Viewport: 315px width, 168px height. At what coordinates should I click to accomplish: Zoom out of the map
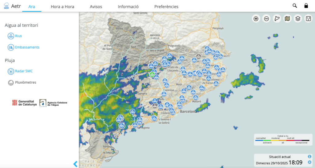pyautogui.click(x=266, y=19)
